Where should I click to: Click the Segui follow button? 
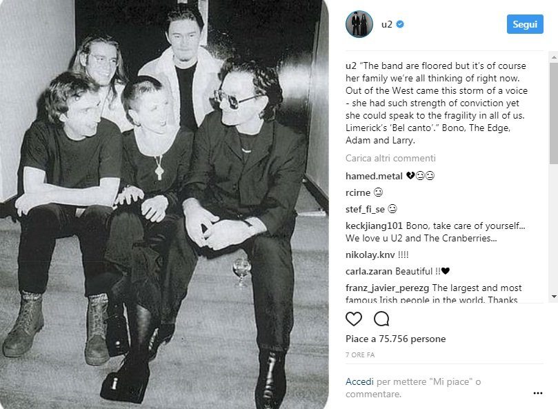coord(525,24)
